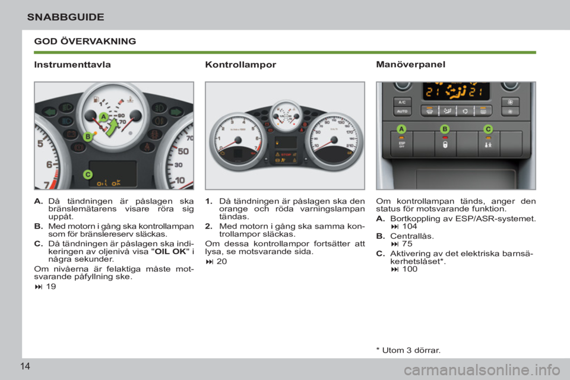Click the electric child lock button
Image resolution: width=570 pixels, height=380 pixels.
click(488, 144)
